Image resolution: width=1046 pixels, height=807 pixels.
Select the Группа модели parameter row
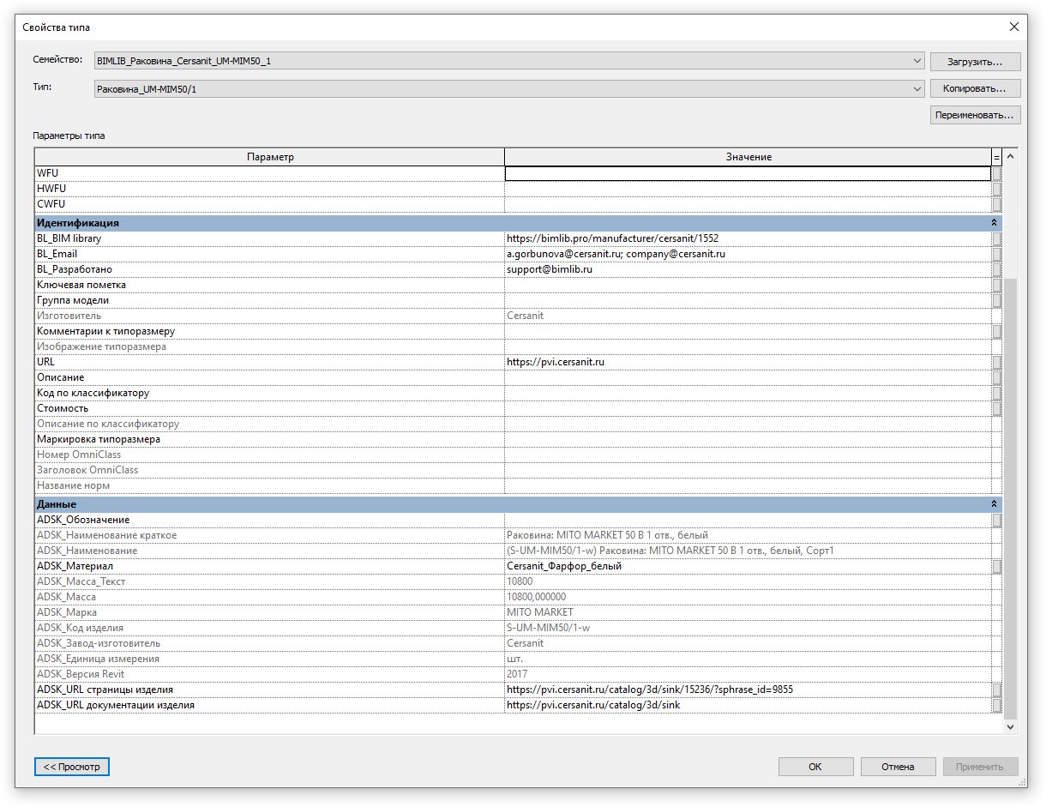click(x=270, y=300)
